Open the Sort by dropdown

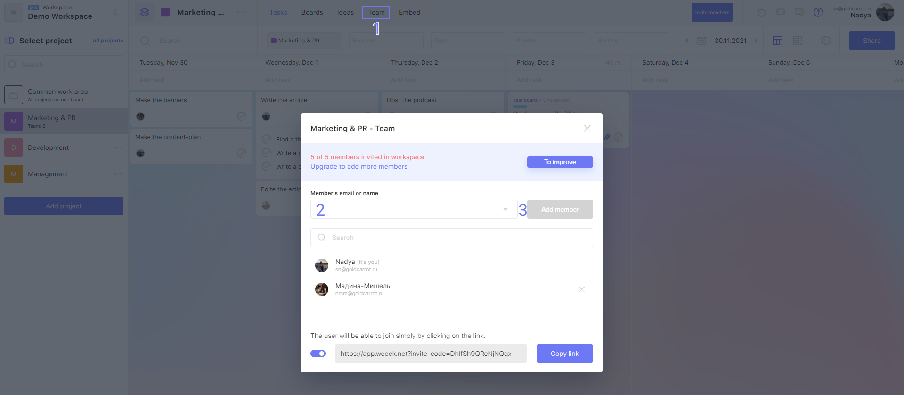(x=631, y=41)
